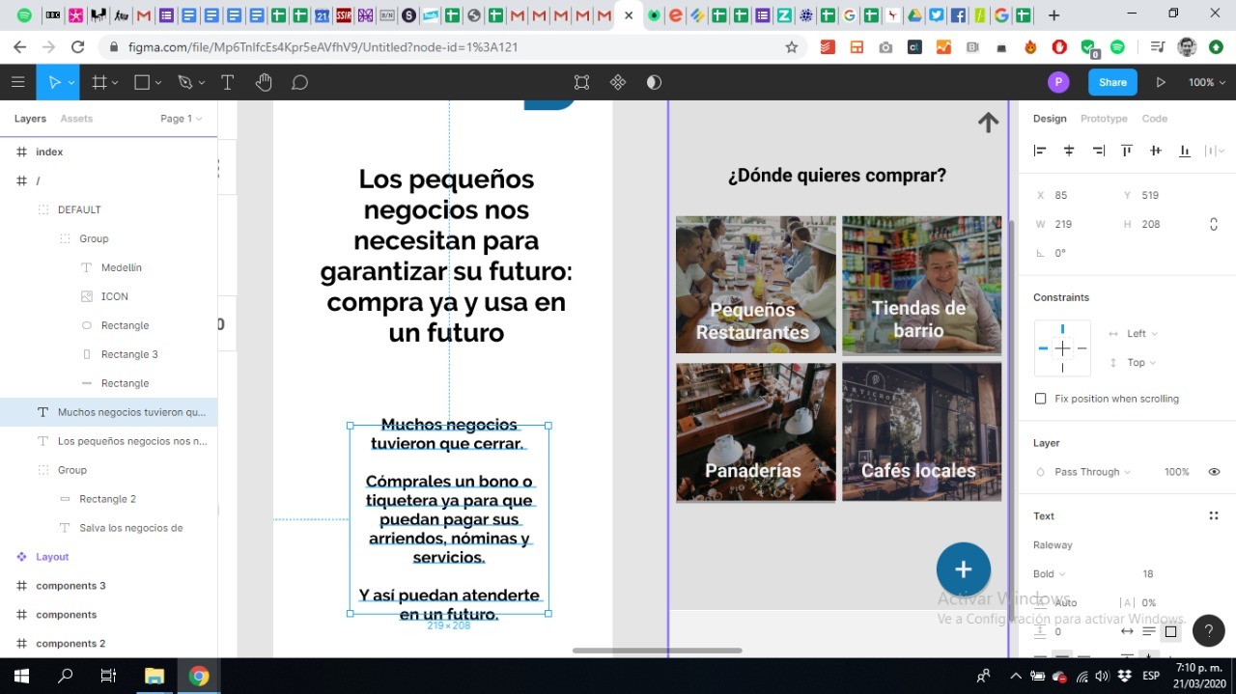Select auto width text resize option
This screenshot has height=694, width=1236.
point(1127,631)
